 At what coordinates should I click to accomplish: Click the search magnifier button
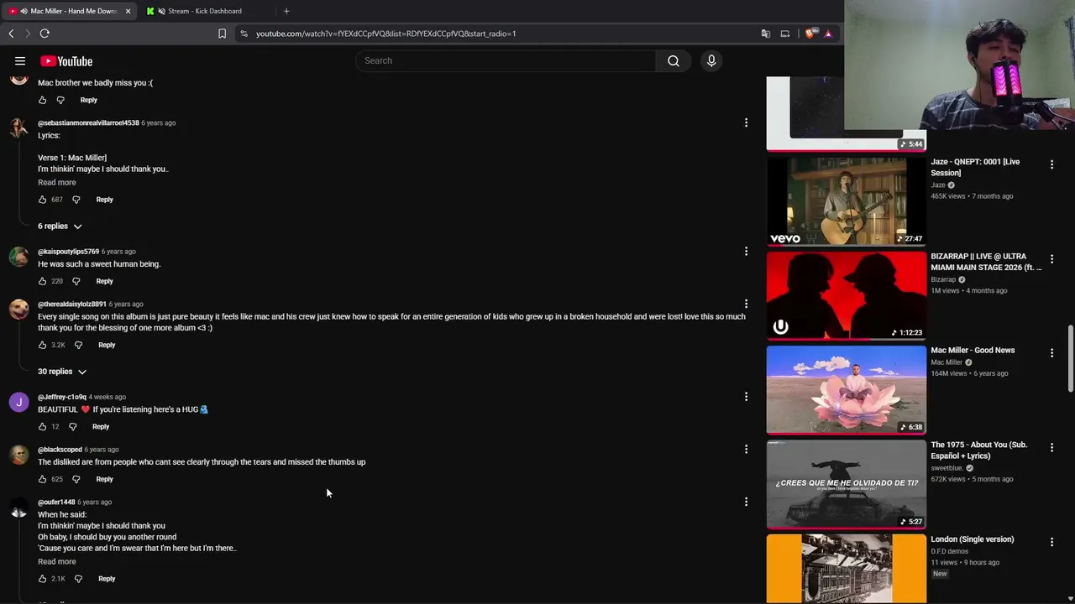674,60
